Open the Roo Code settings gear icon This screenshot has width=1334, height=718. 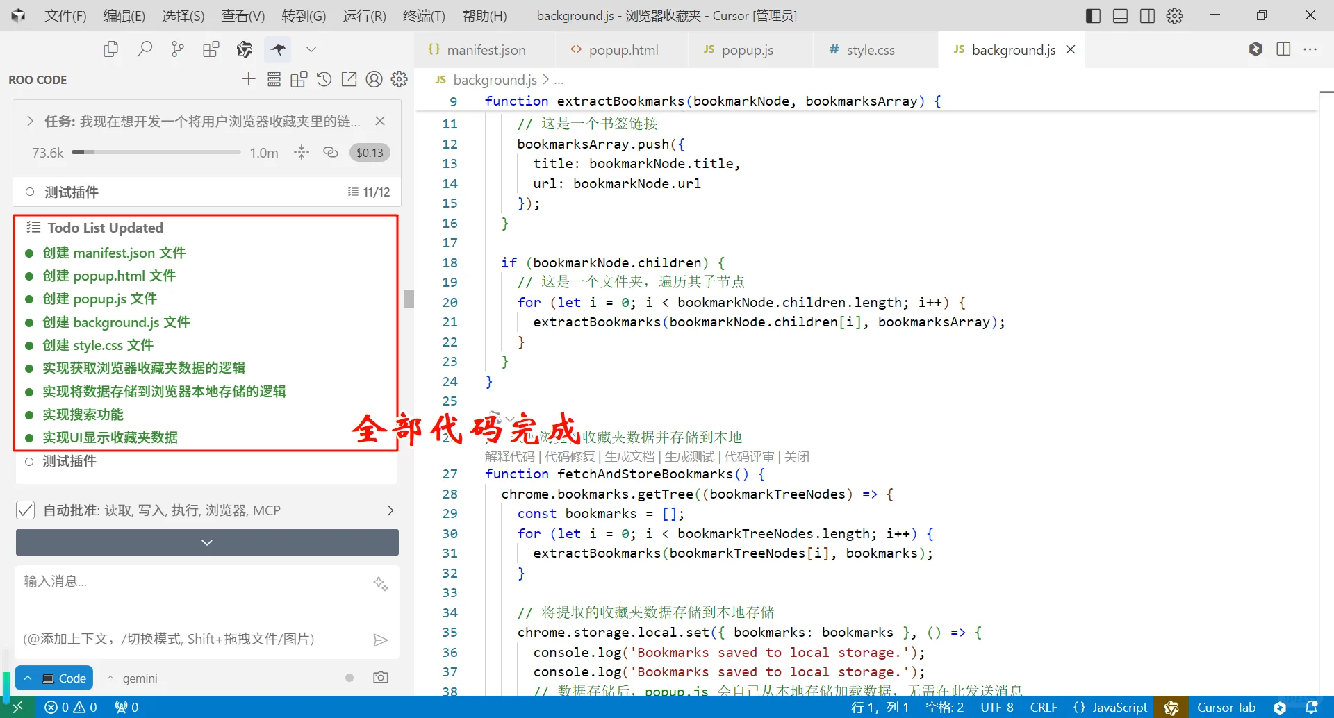pos(399,79)
